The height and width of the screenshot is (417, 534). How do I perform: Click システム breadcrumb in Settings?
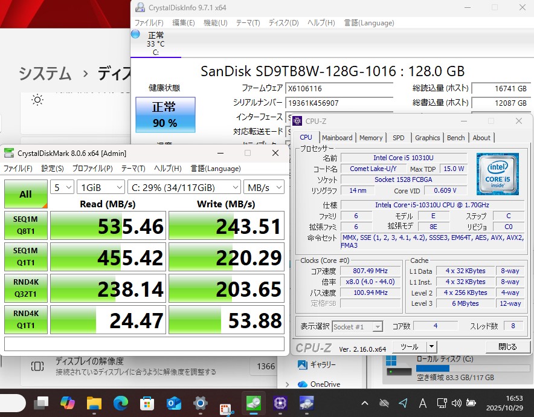[x=45, y=73]
